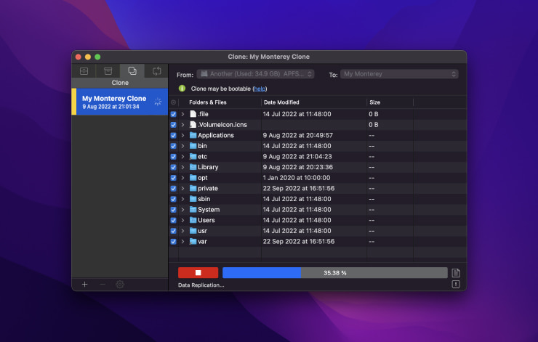The height and width of the screenshot is (342, 538).
Task: Show the errors alert icon
Action: tap(456, 284)
